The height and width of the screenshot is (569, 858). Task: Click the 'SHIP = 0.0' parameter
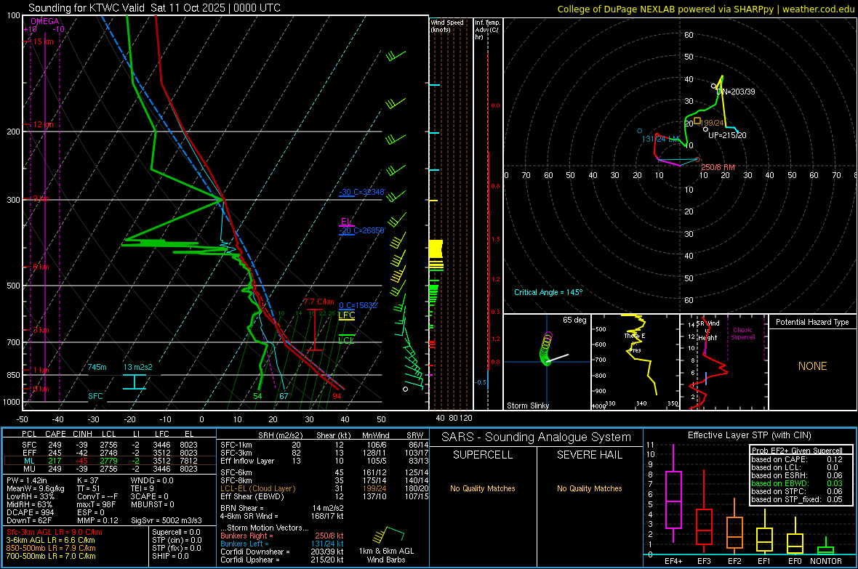coord(170,556)
